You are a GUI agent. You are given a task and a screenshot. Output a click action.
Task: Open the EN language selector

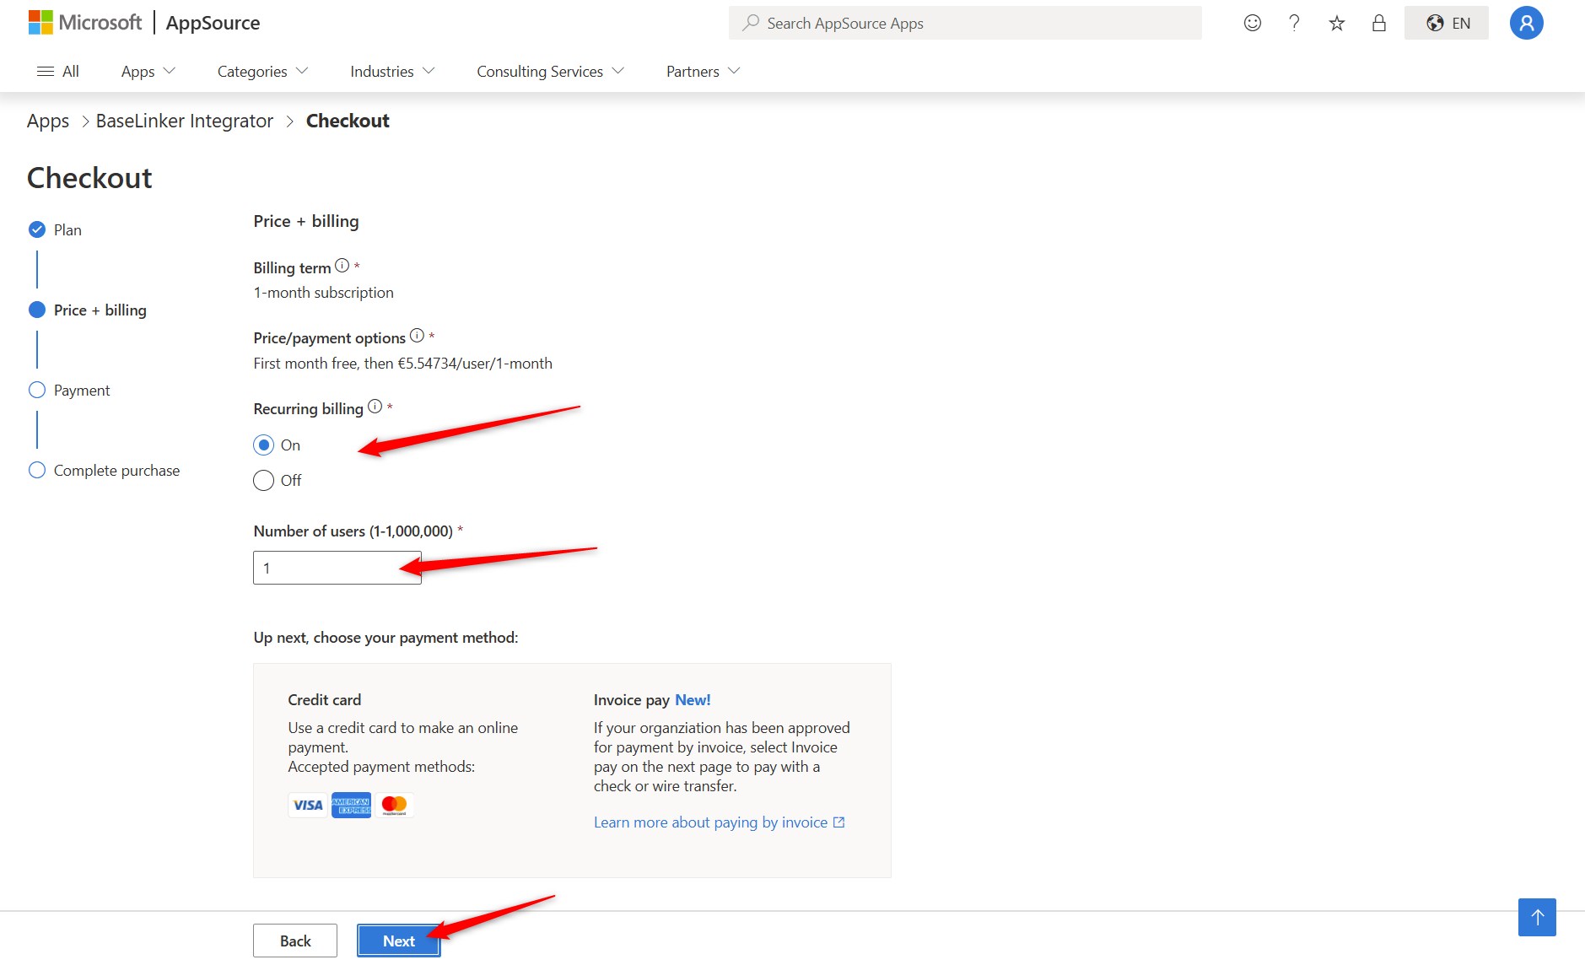point(1447,23)
